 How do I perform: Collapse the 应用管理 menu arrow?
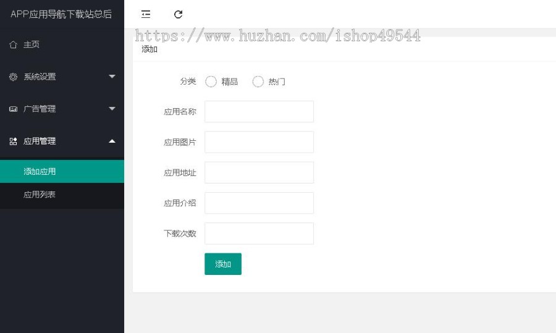coord(112,141)
